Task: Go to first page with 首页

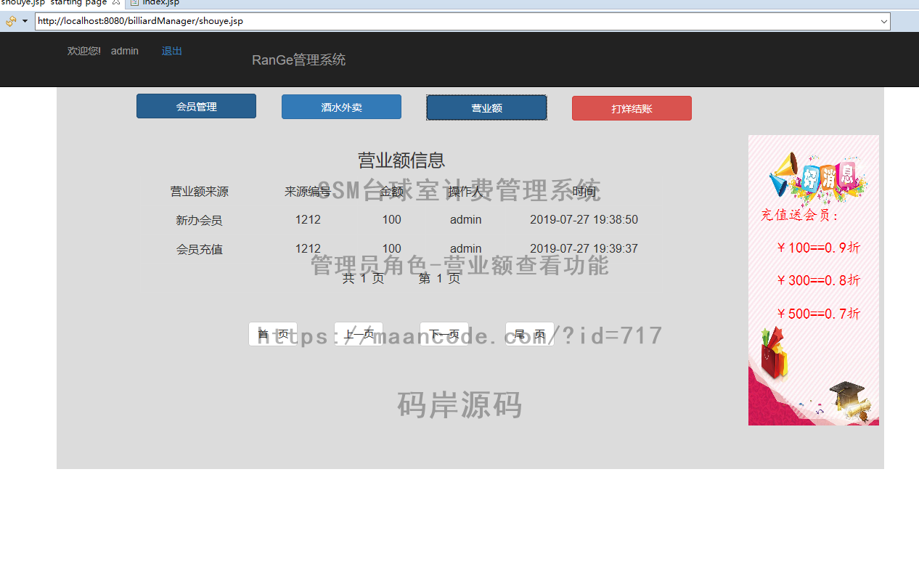Action: (273, 334)
